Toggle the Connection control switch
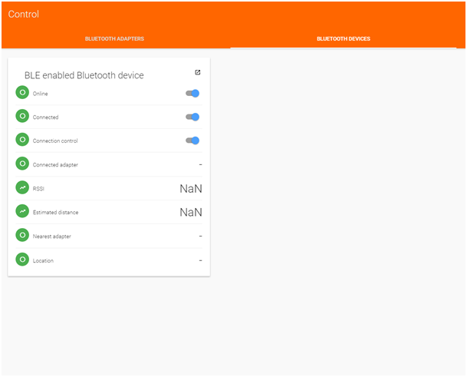467x377 pixels. 192,141
